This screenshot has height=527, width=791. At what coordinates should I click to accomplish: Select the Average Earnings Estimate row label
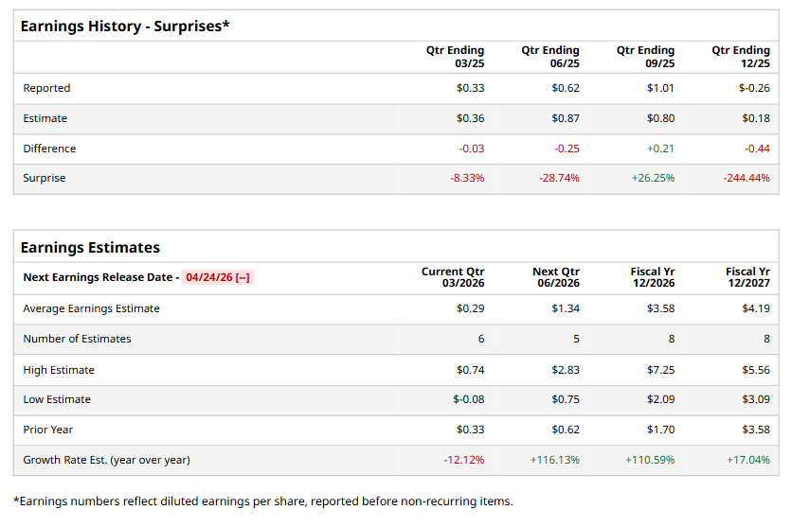pyautogui.click(x=91, y=308)
